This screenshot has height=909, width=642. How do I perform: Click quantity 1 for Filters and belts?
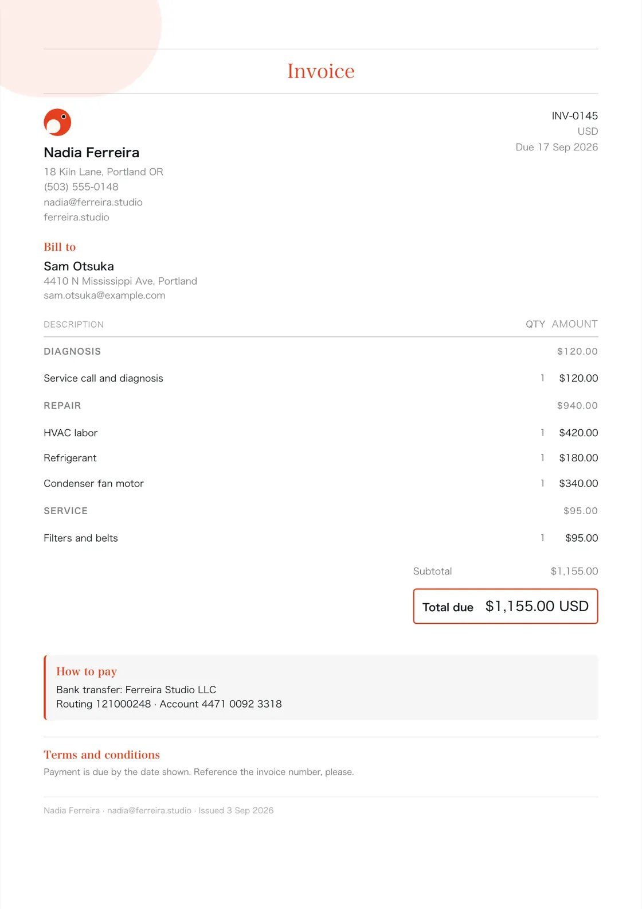542,538
